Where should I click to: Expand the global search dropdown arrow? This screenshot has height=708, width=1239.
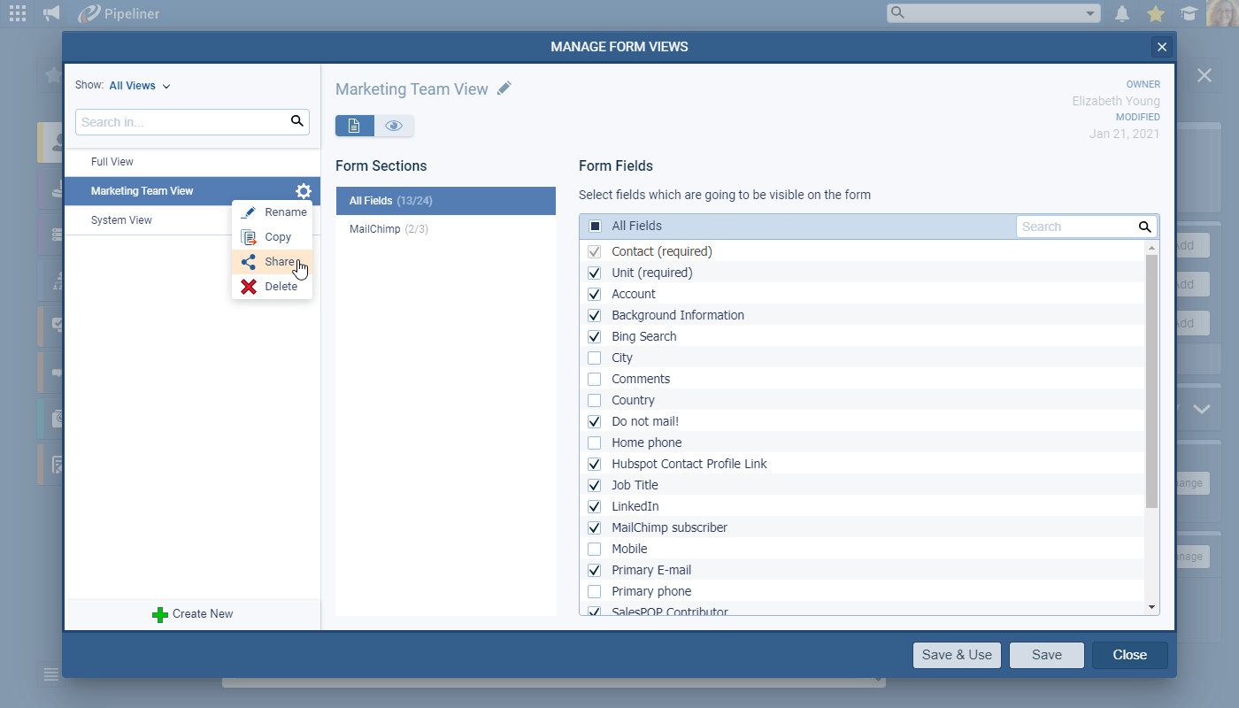coord(1090,13)
